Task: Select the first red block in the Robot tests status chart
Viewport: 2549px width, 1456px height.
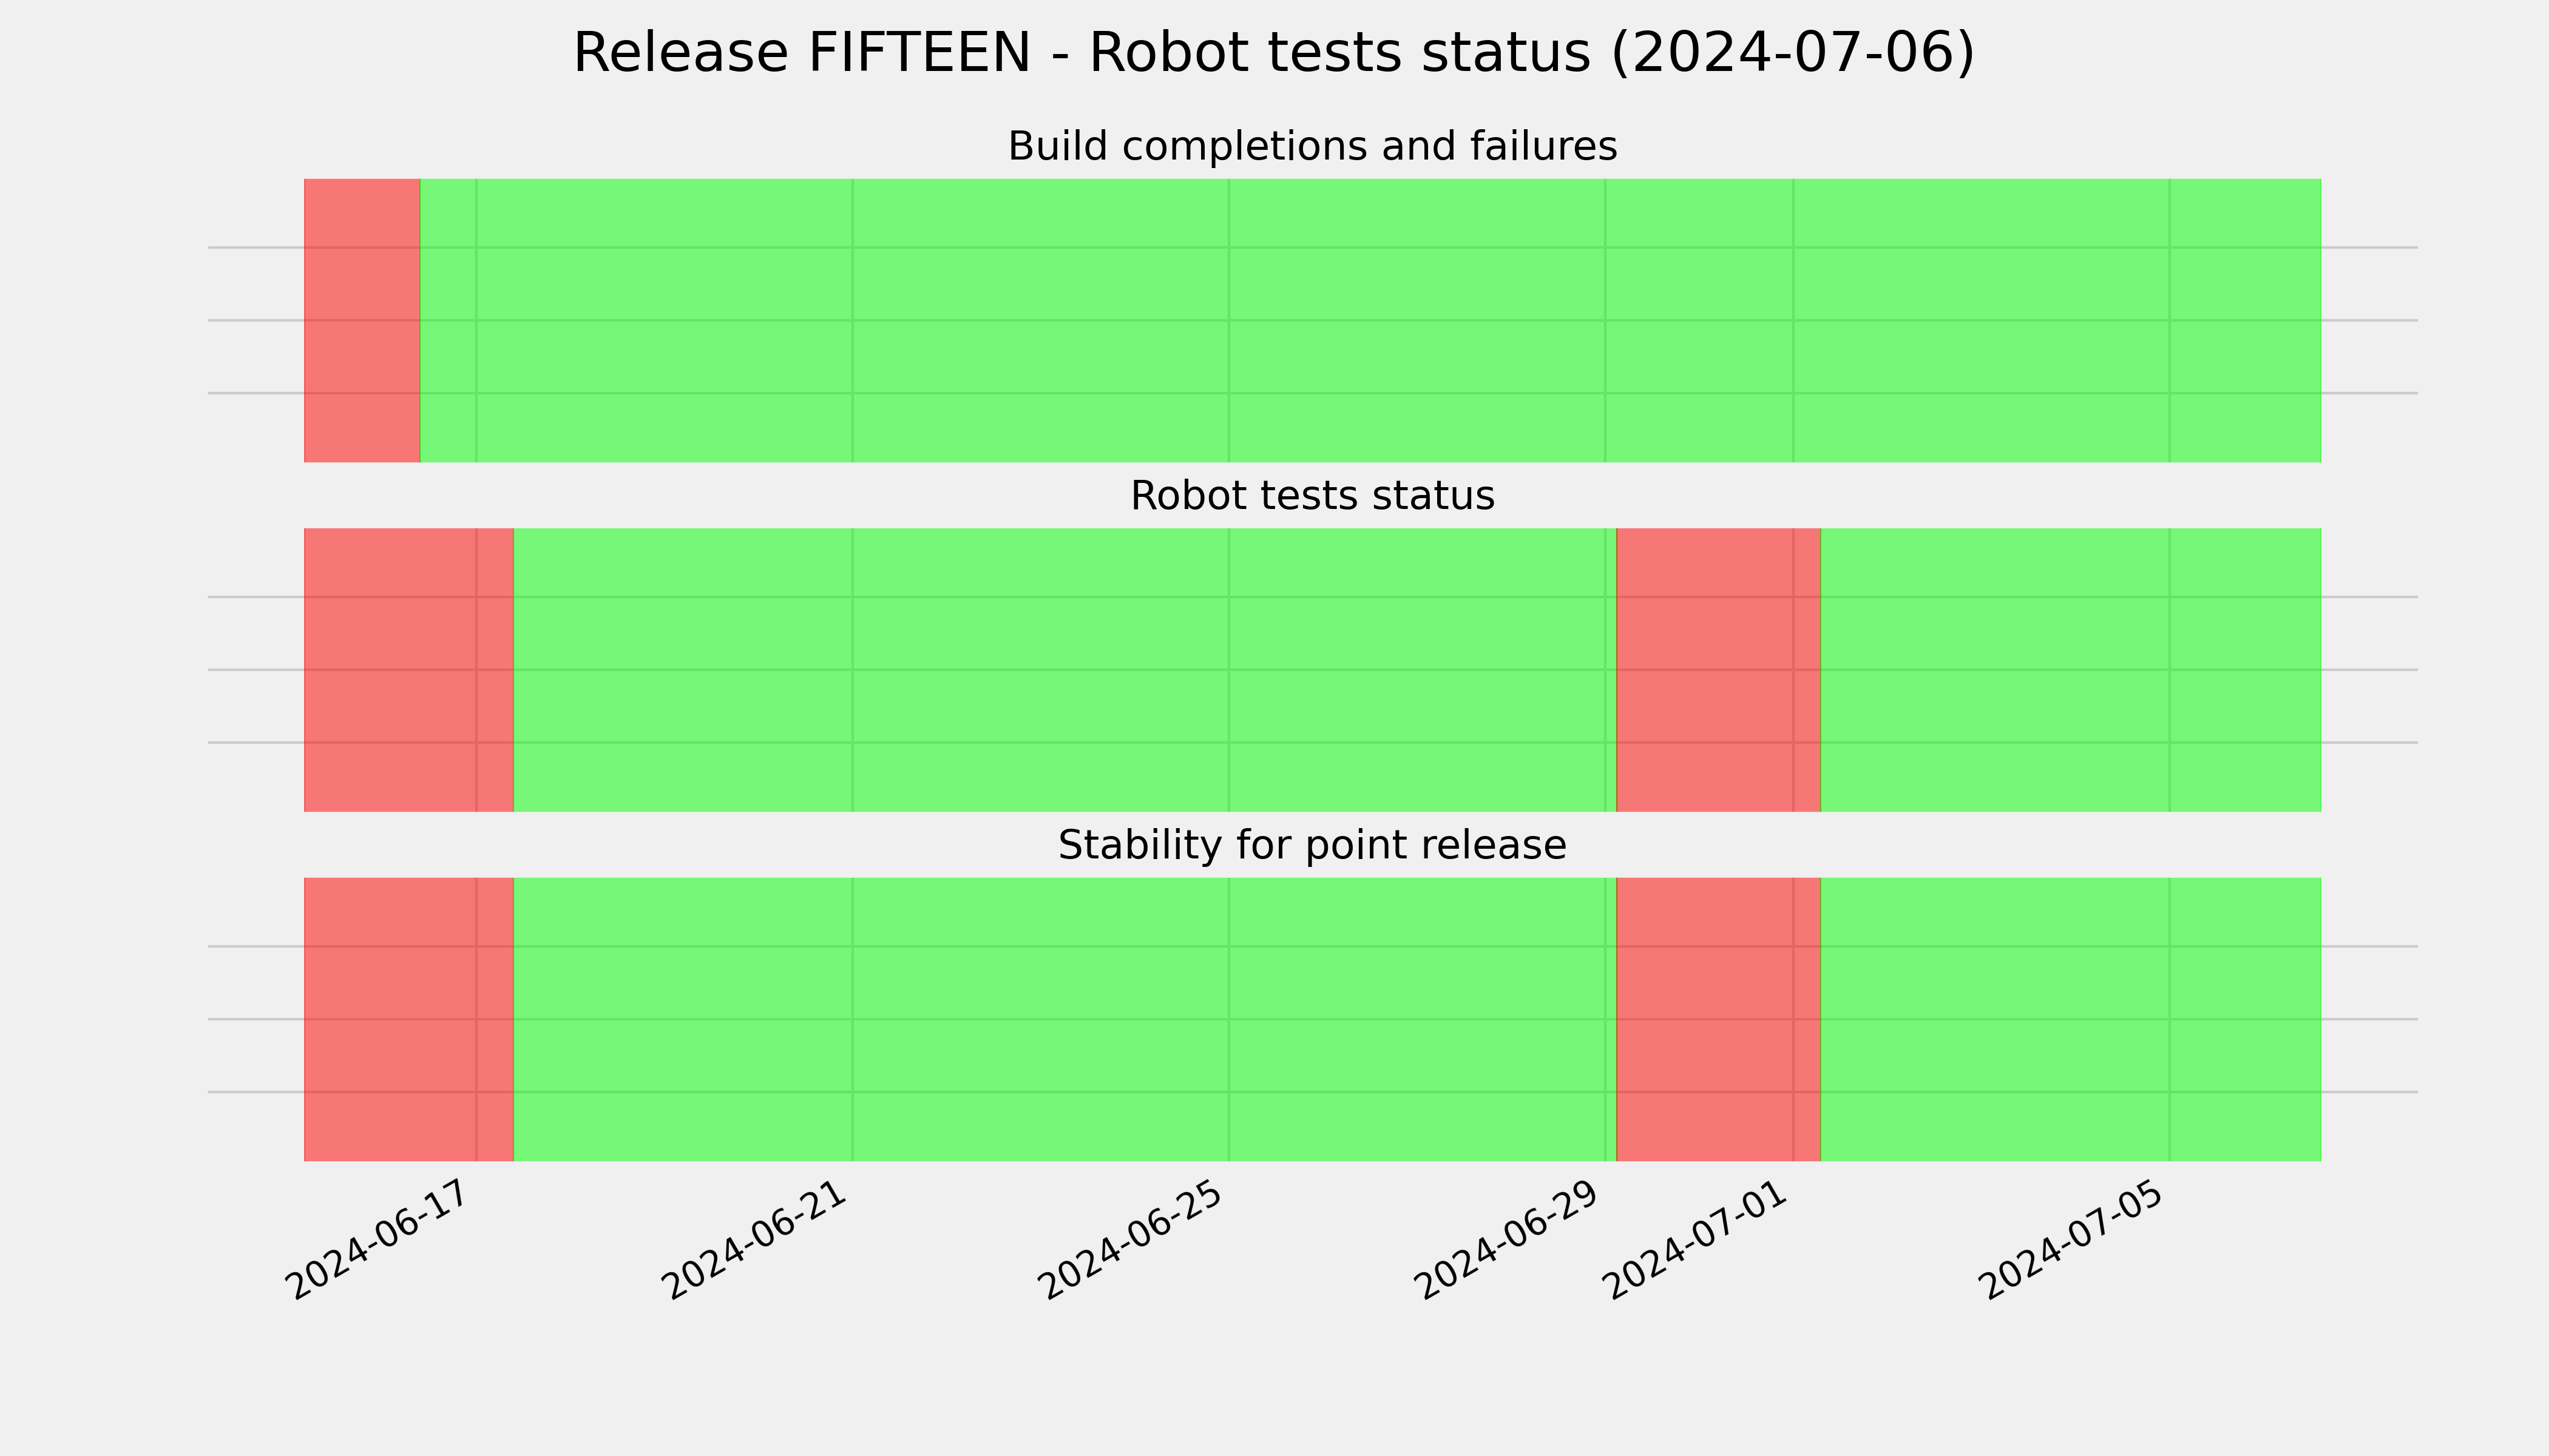Action: pos(409,670)
